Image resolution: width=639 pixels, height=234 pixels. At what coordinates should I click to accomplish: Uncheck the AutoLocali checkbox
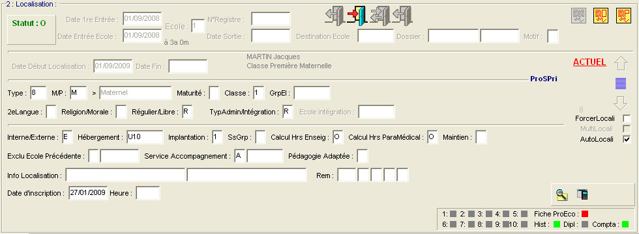point(627,139)
